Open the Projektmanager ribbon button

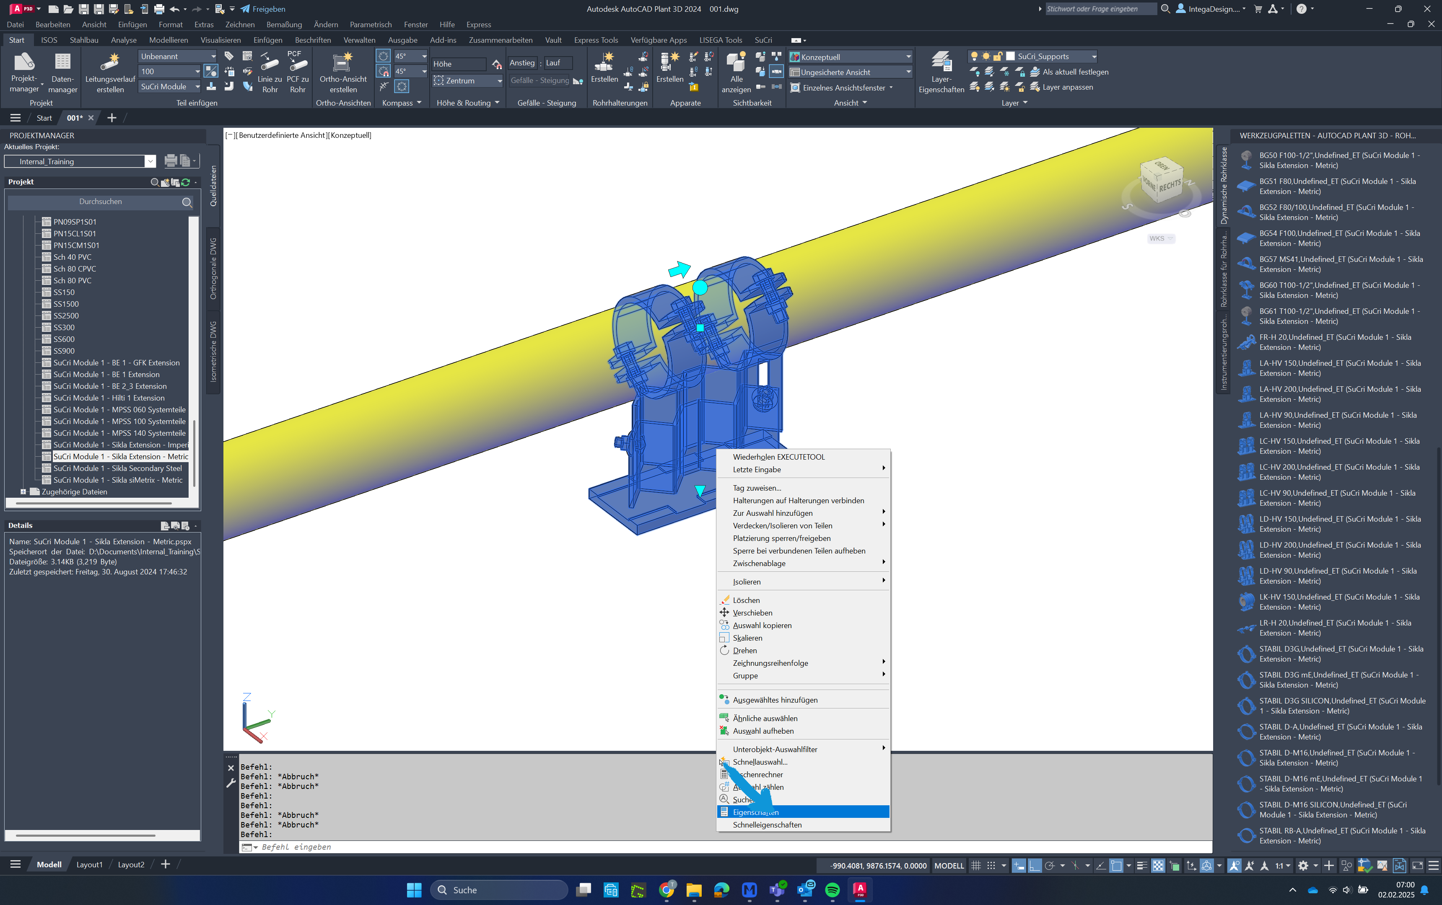pyautogui.click(x=24, y=72)
